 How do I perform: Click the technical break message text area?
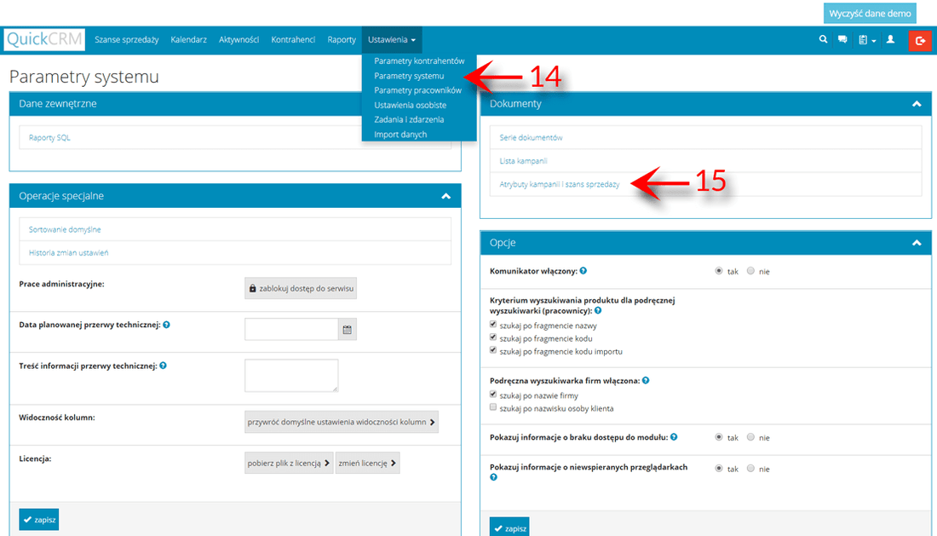pos(291,376)
